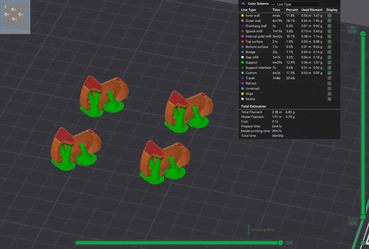
Task: Click the yellow Inner wall color swatch
Action: tap(242, 15)
